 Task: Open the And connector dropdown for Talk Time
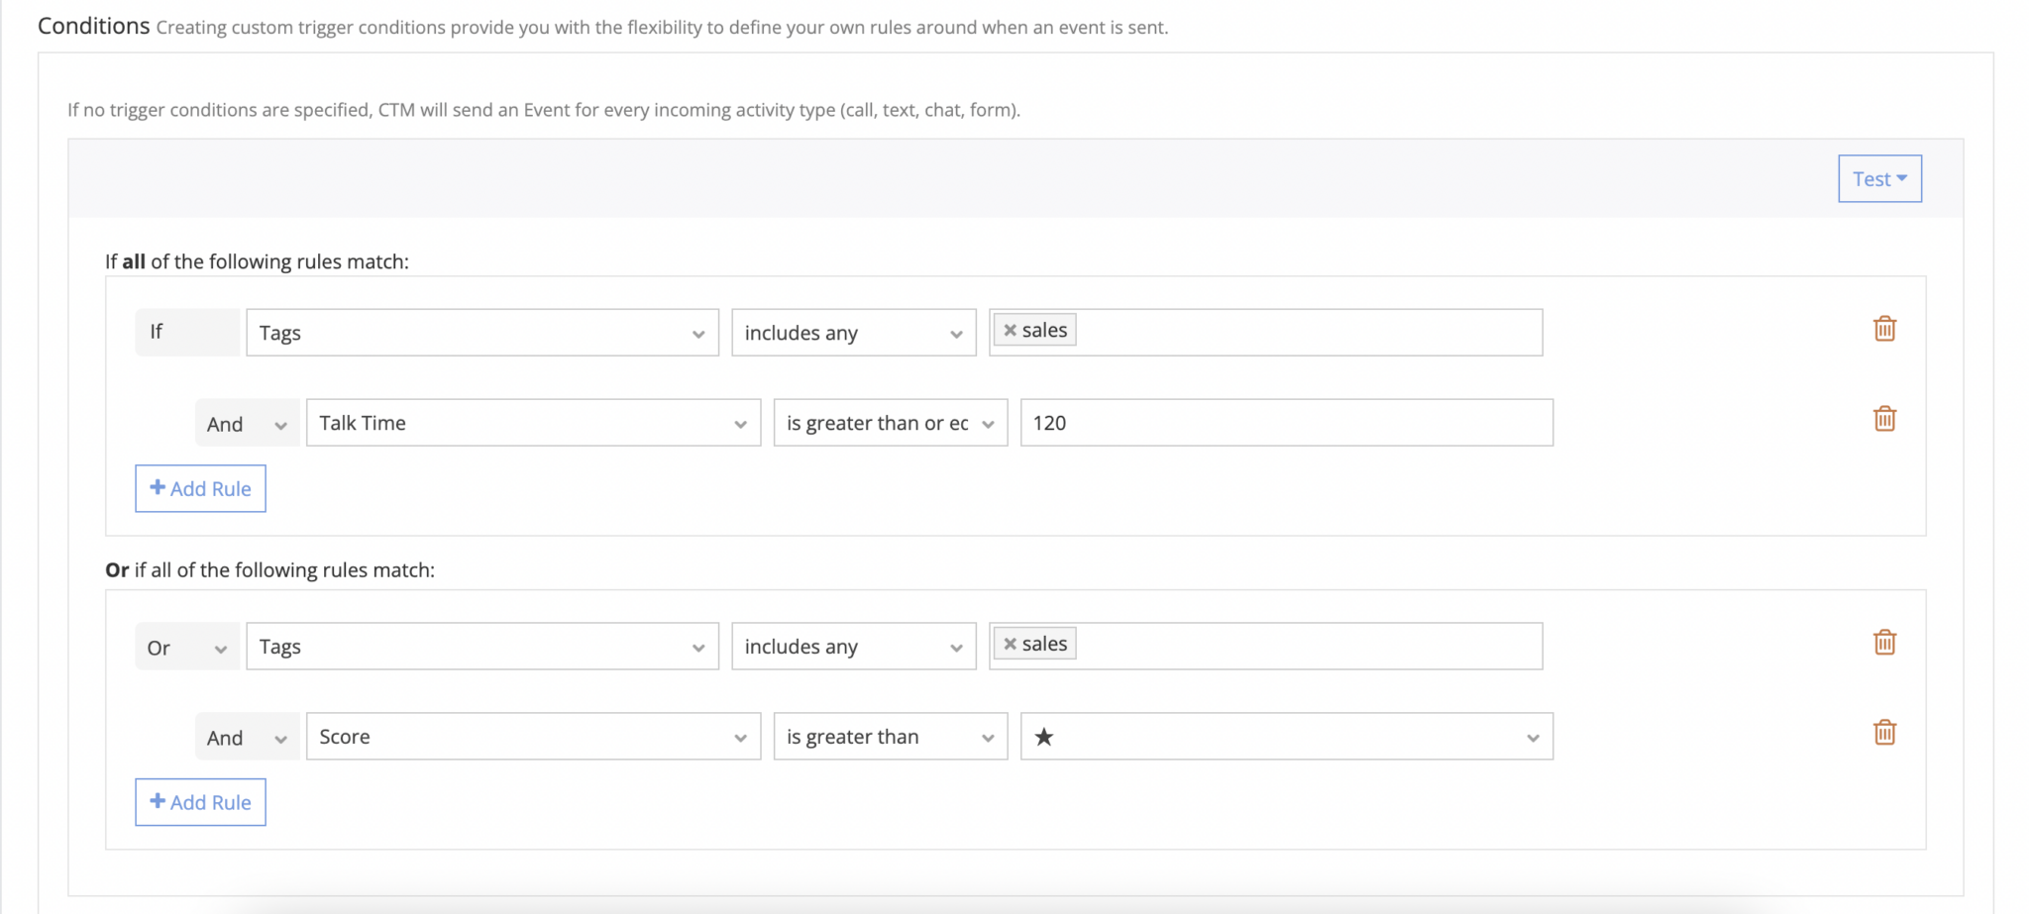tap(247, 423)
